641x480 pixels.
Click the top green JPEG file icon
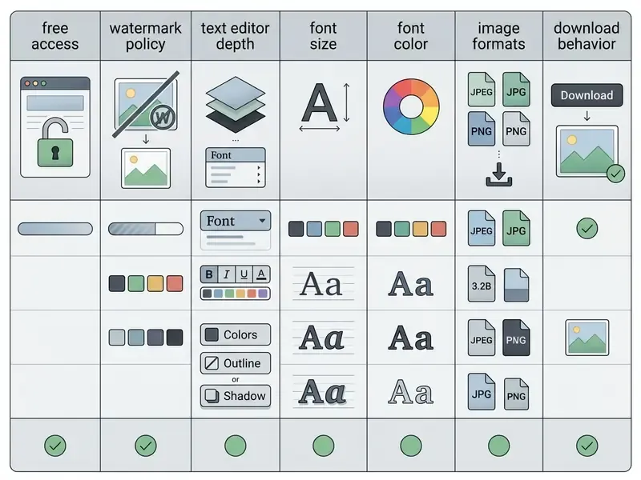(x=482, y=90)
